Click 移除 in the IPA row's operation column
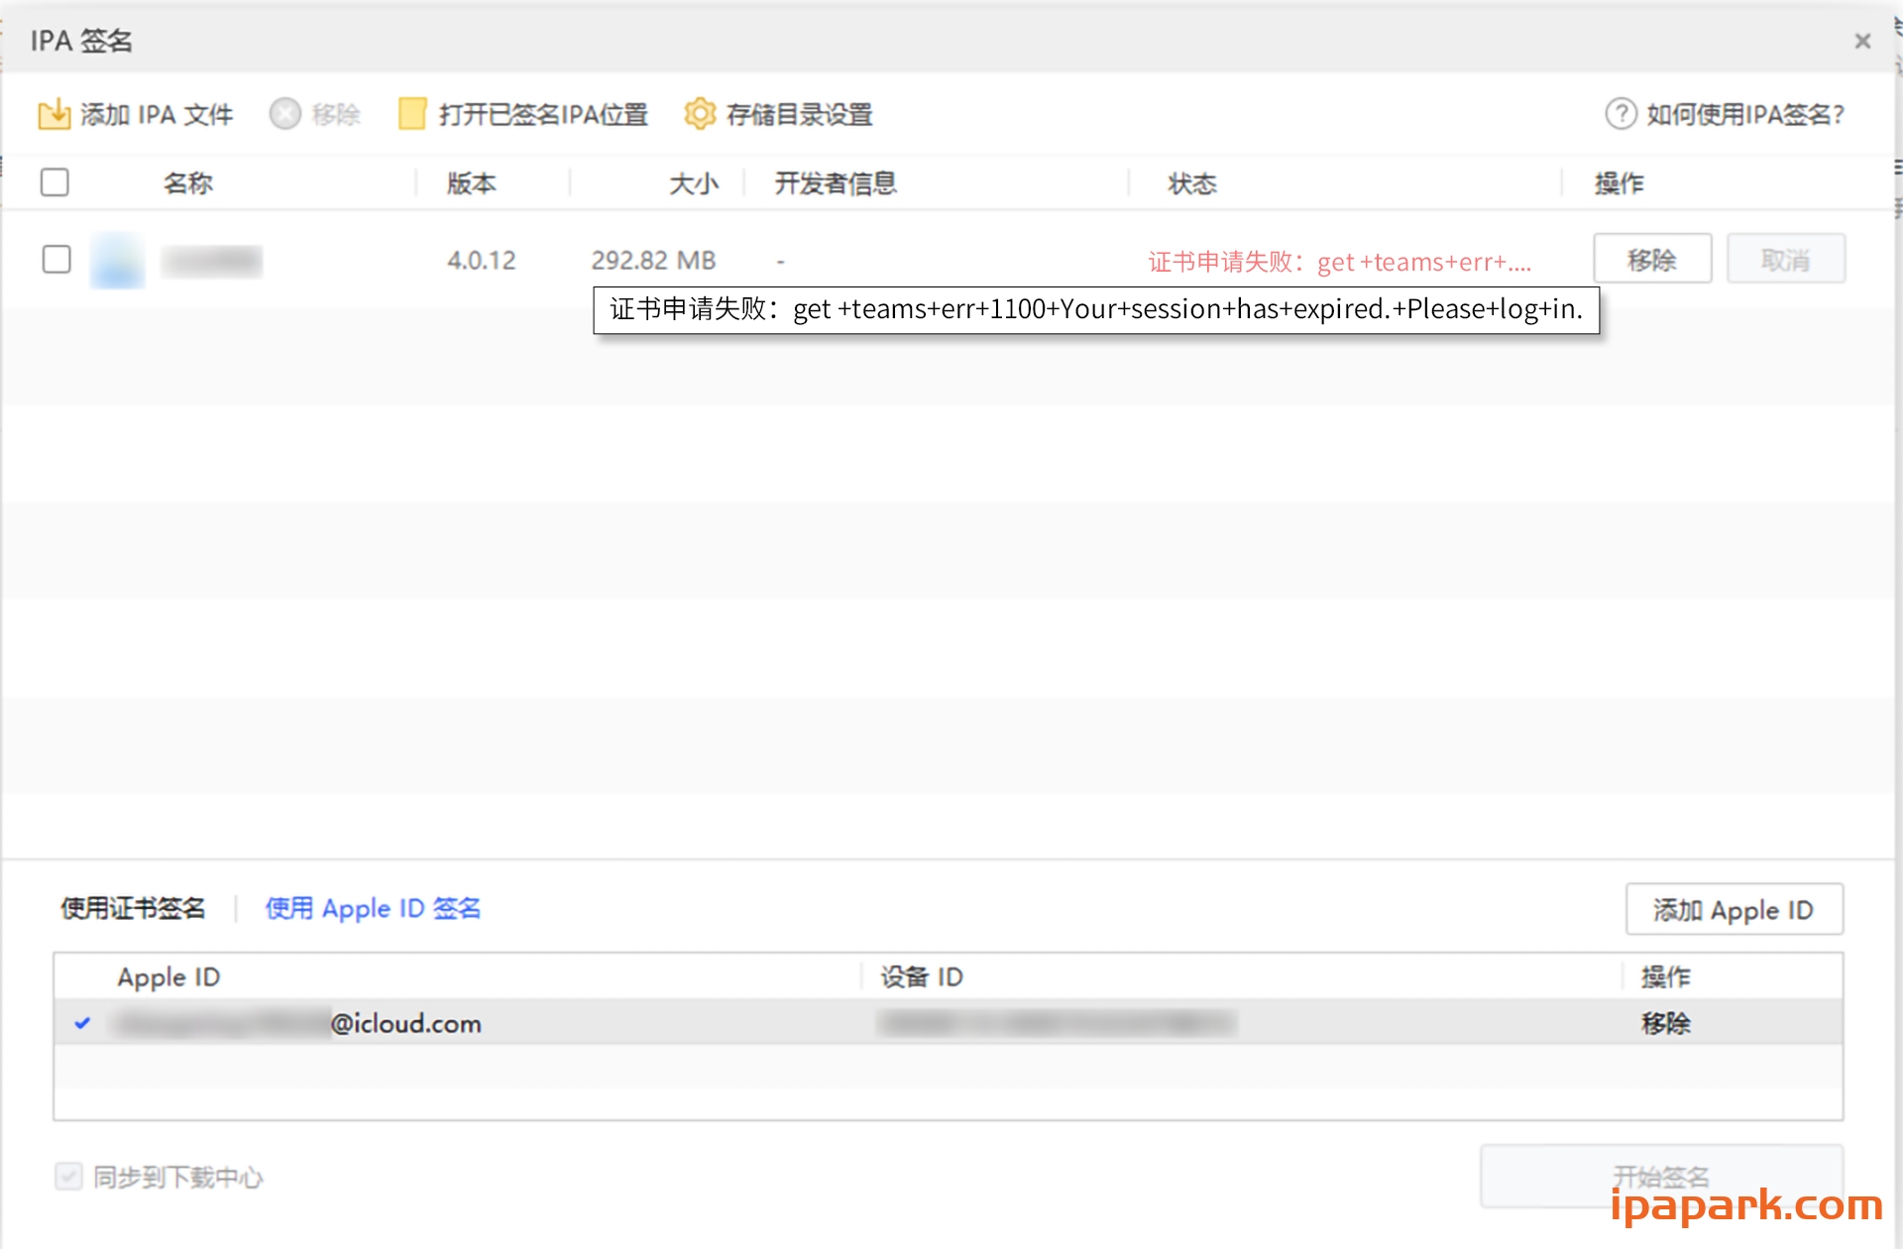Viewport: 1903px width, 1249px height. 1652,259
